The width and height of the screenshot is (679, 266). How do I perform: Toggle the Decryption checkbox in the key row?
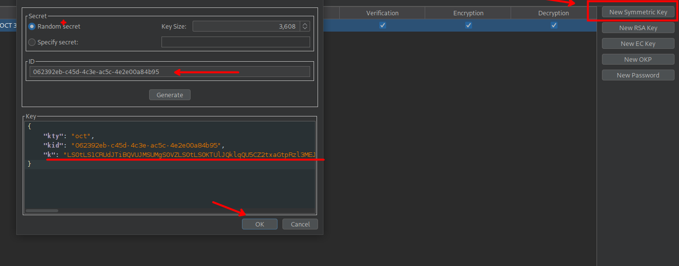click(554, 25)
